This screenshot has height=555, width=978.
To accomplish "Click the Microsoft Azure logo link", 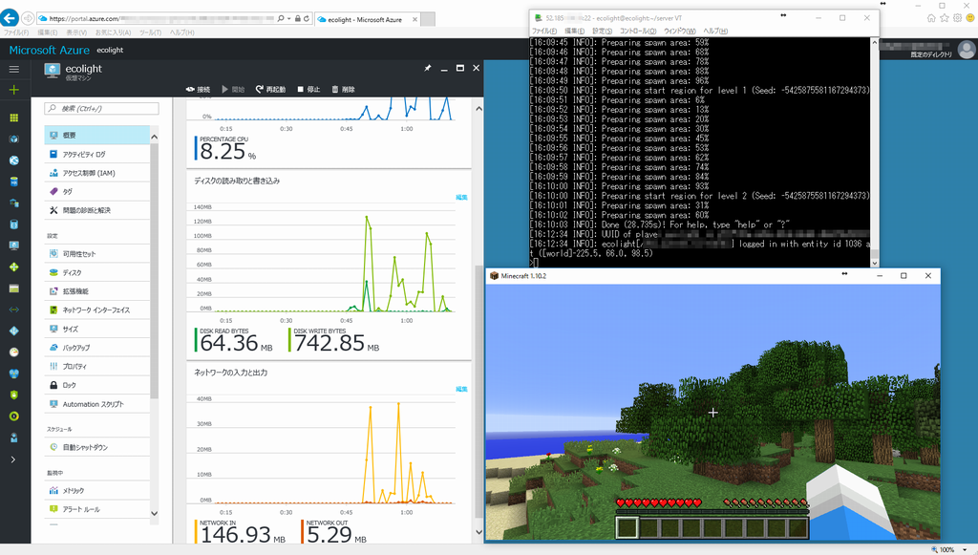I will coord(50,50).
